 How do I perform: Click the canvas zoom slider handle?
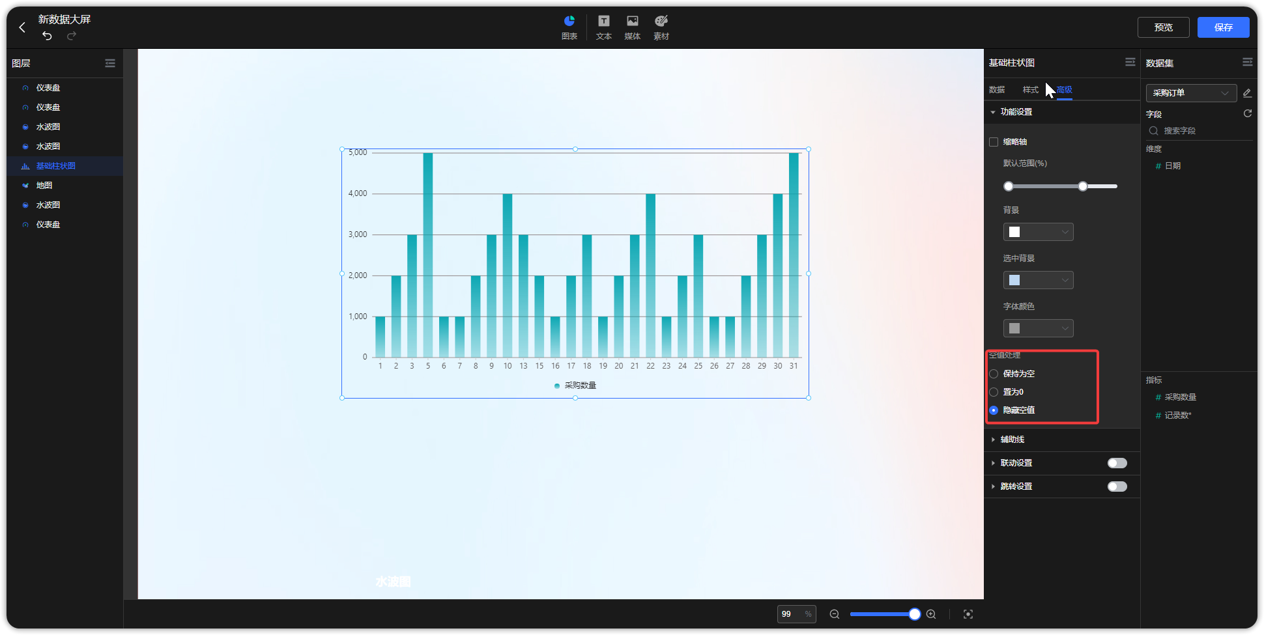coord(915,614)
